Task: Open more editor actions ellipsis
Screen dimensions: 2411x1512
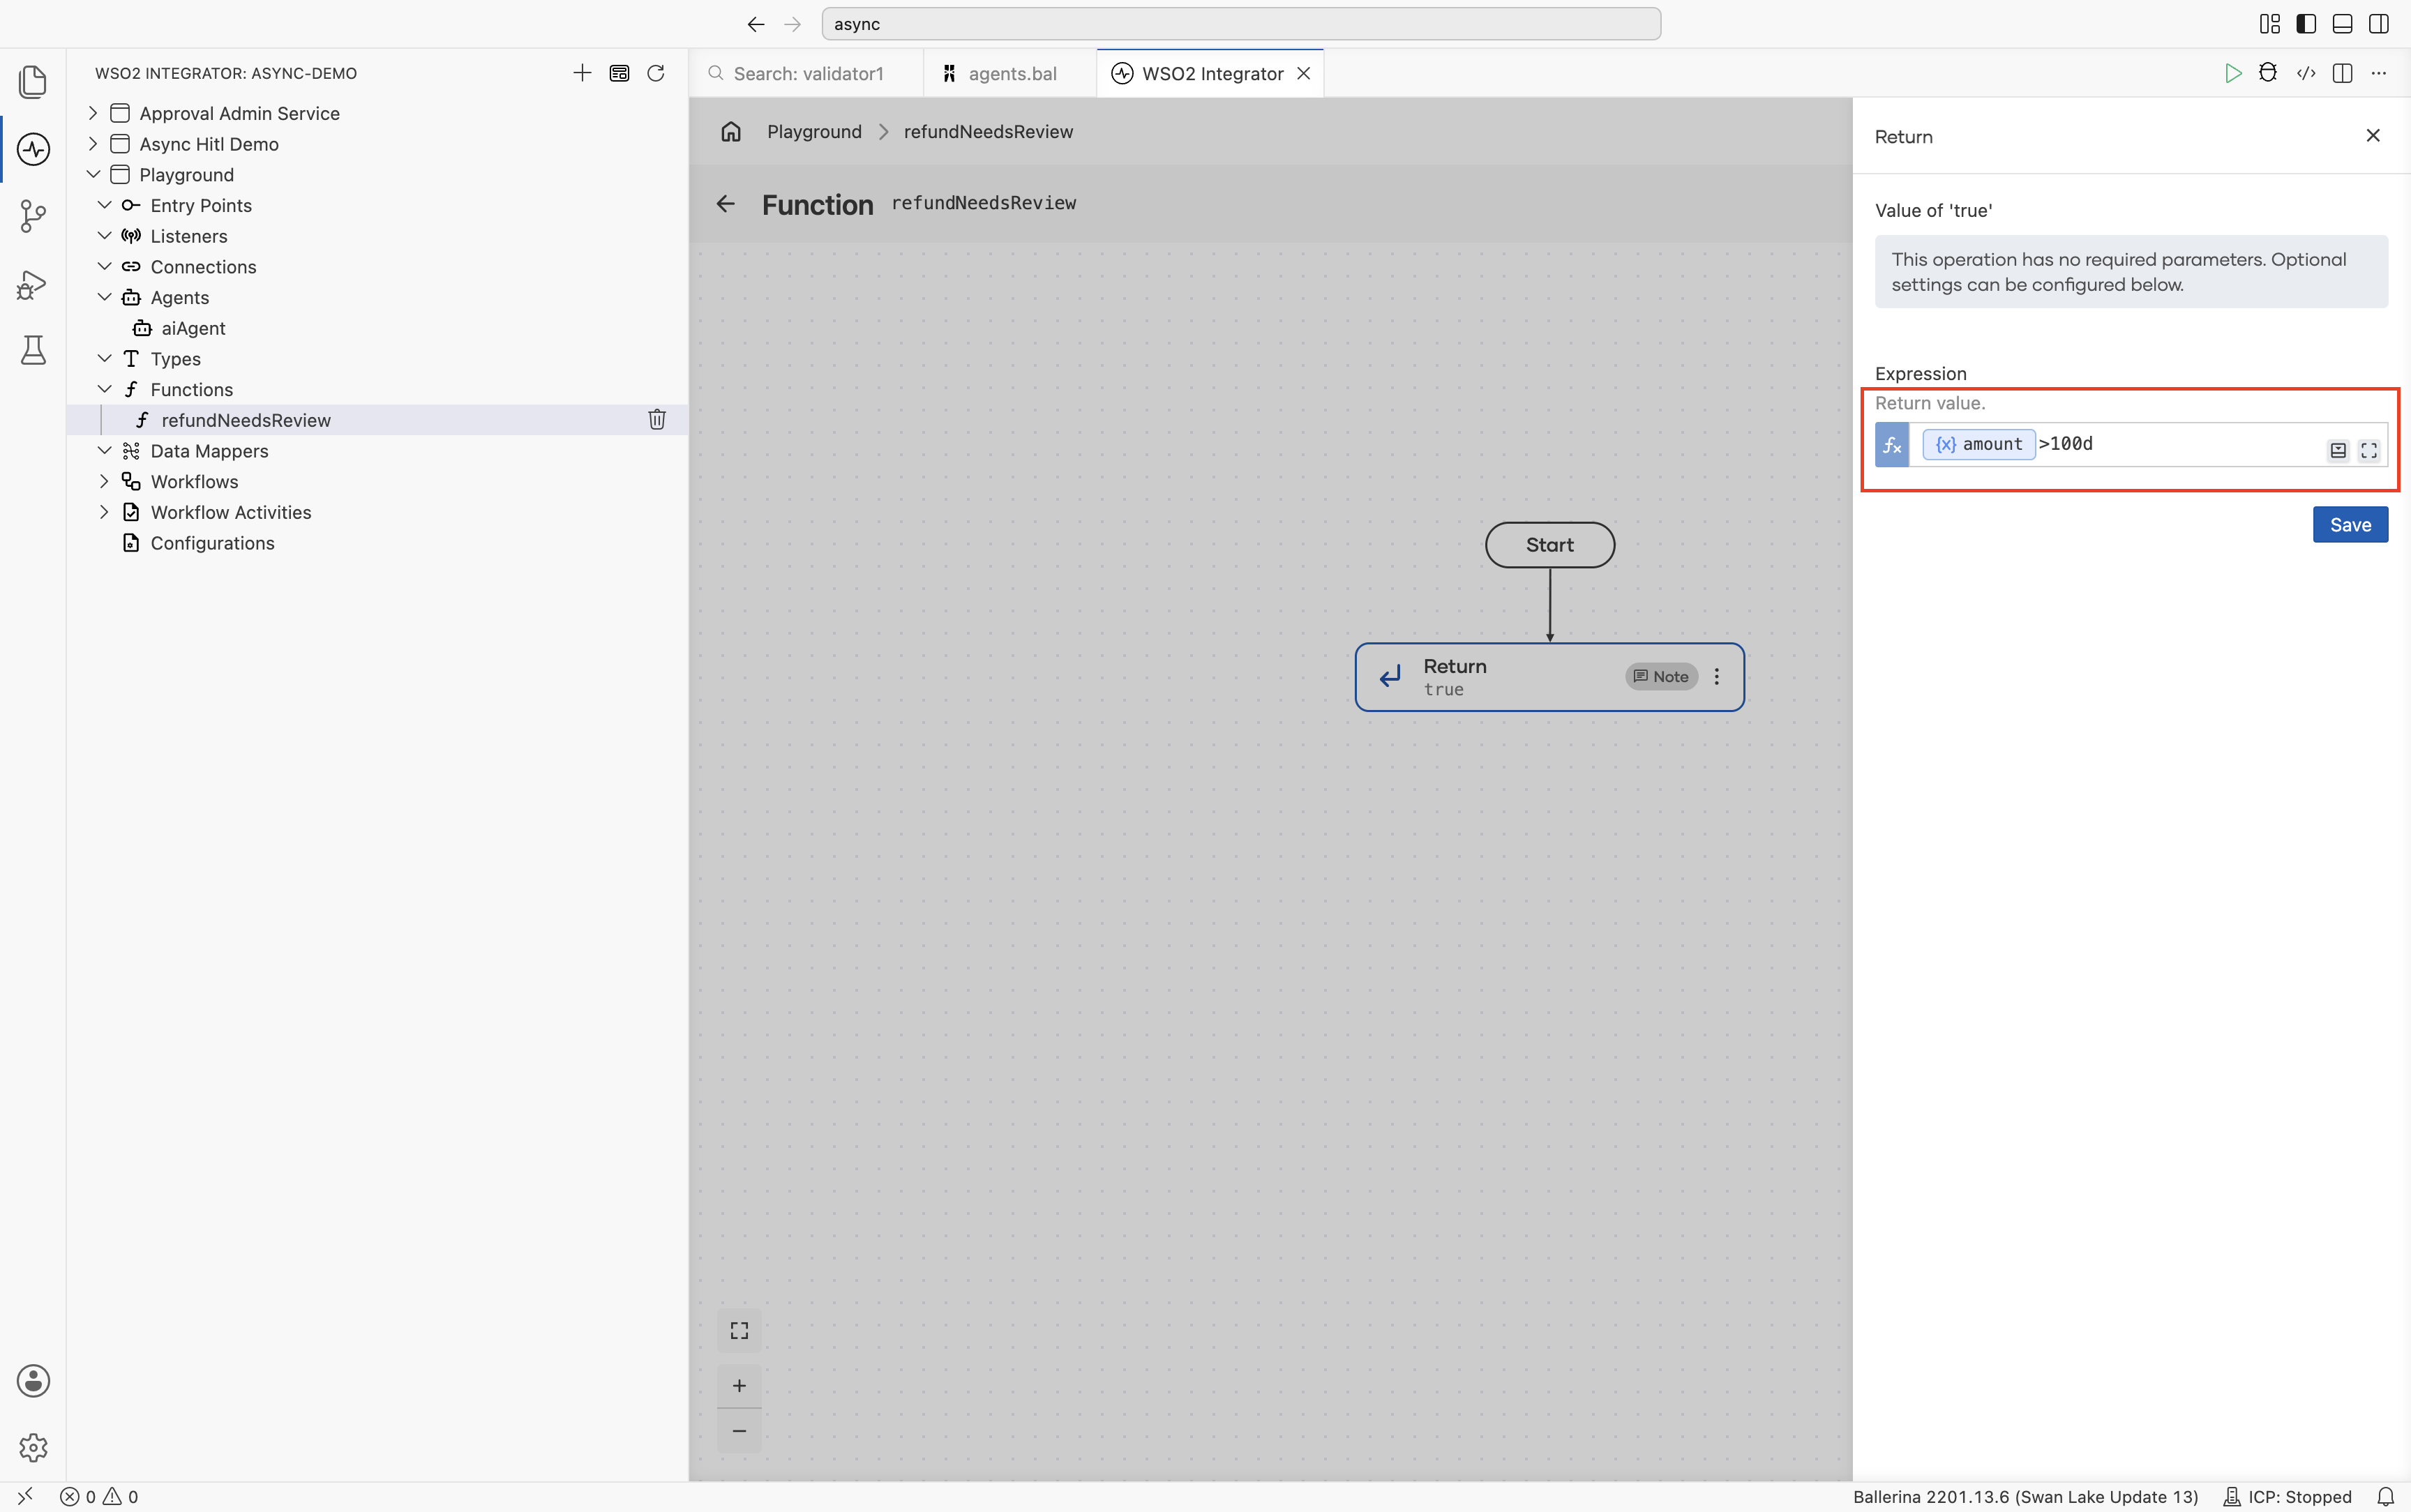Action: coord(2379,73)
